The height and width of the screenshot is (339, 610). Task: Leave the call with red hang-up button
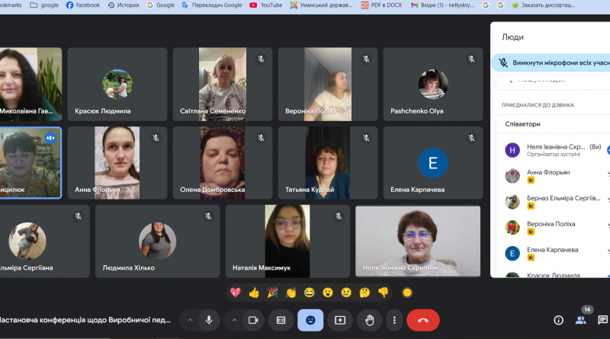click(x=423, y=320)
